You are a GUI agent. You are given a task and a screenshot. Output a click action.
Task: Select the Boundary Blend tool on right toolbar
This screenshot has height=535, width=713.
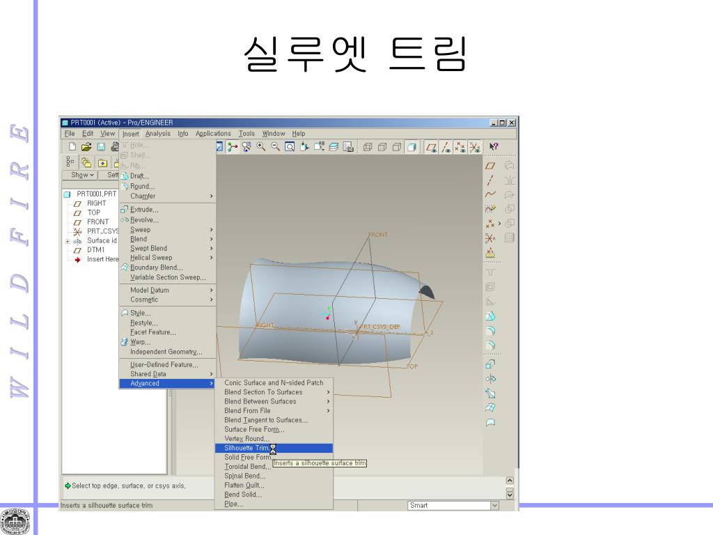pos(489,408)
